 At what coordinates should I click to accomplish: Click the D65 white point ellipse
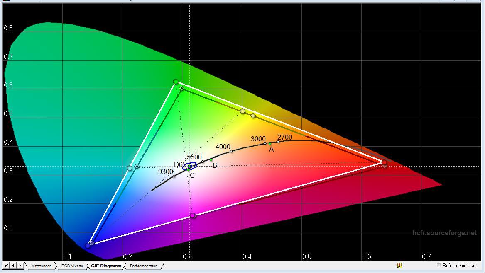point(190,166)
